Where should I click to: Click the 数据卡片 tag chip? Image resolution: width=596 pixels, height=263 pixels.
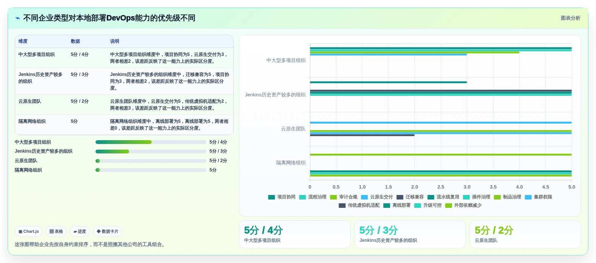point(108,231)
